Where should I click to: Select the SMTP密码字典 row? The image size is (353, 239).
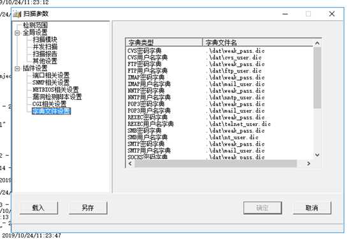click(219, 144)
